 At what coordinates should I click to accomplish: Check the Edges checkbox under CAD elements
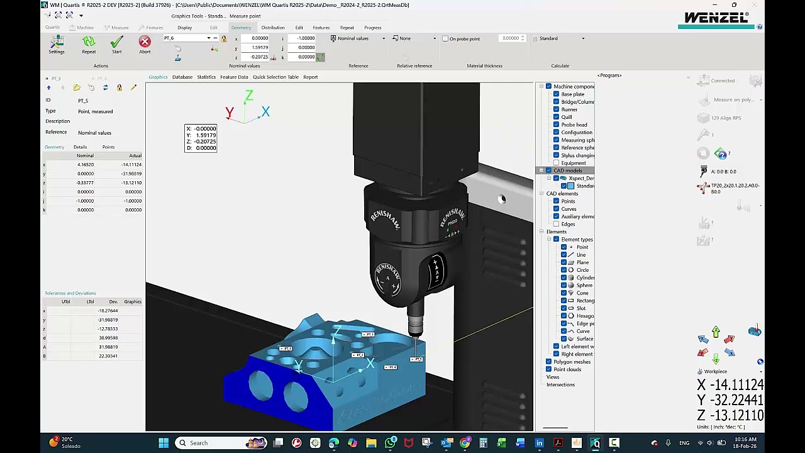tap(556, 224)
